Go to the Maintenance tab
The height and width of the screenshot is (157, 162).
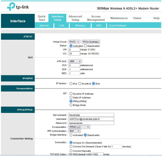pyautogui.click(x=119, y=18)
